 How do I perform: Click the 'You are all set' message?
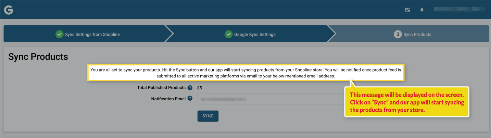(246, 73)
